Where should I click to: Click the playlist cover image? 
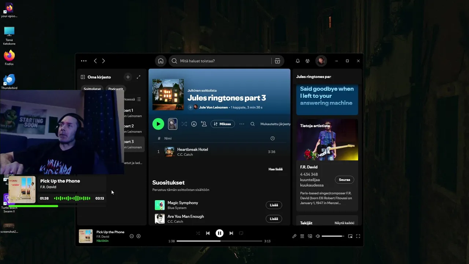[168, 95]
